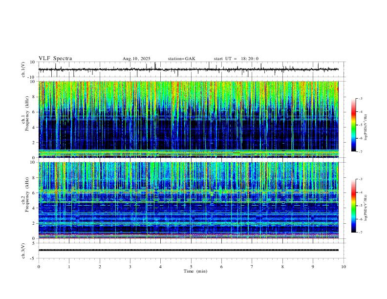Click the lower color bar 'log(PSD)' label

(x=366, y=208)
